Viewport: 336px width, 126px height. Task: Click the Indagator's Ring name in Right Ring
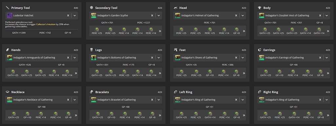click(282, 100)
